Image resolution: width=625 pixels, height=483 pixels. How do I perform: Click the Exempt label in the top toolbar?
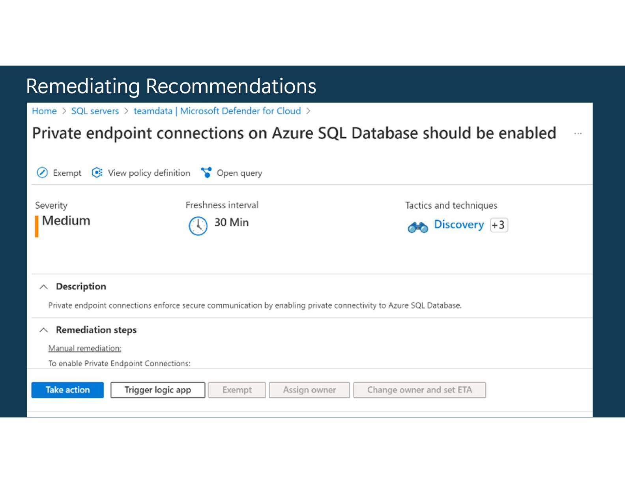click(67, 173)
